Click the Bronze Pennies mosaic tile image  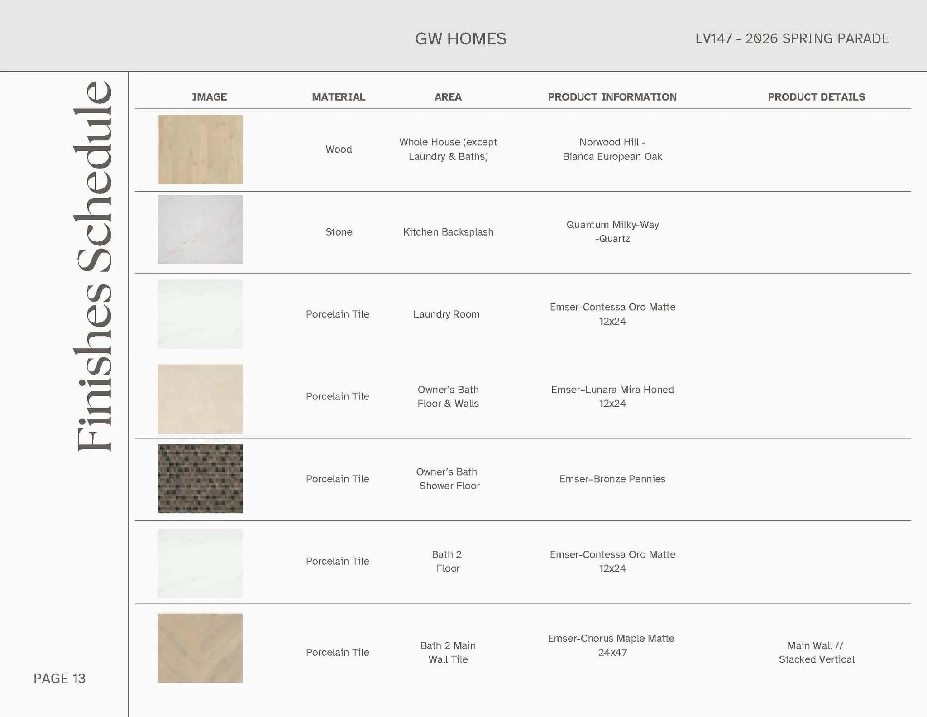point(200,478)
